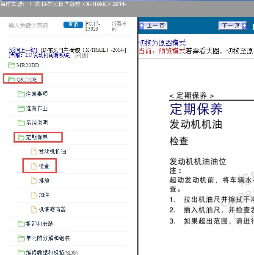Image resolution: width=254 pixels, height=255 pixels.
Task: Focus the 输入关键字查询 search field
Action: [28, 25]
